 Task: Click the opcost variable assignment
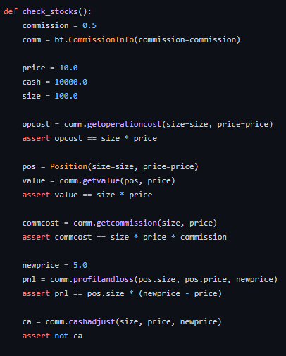[36, 124]
